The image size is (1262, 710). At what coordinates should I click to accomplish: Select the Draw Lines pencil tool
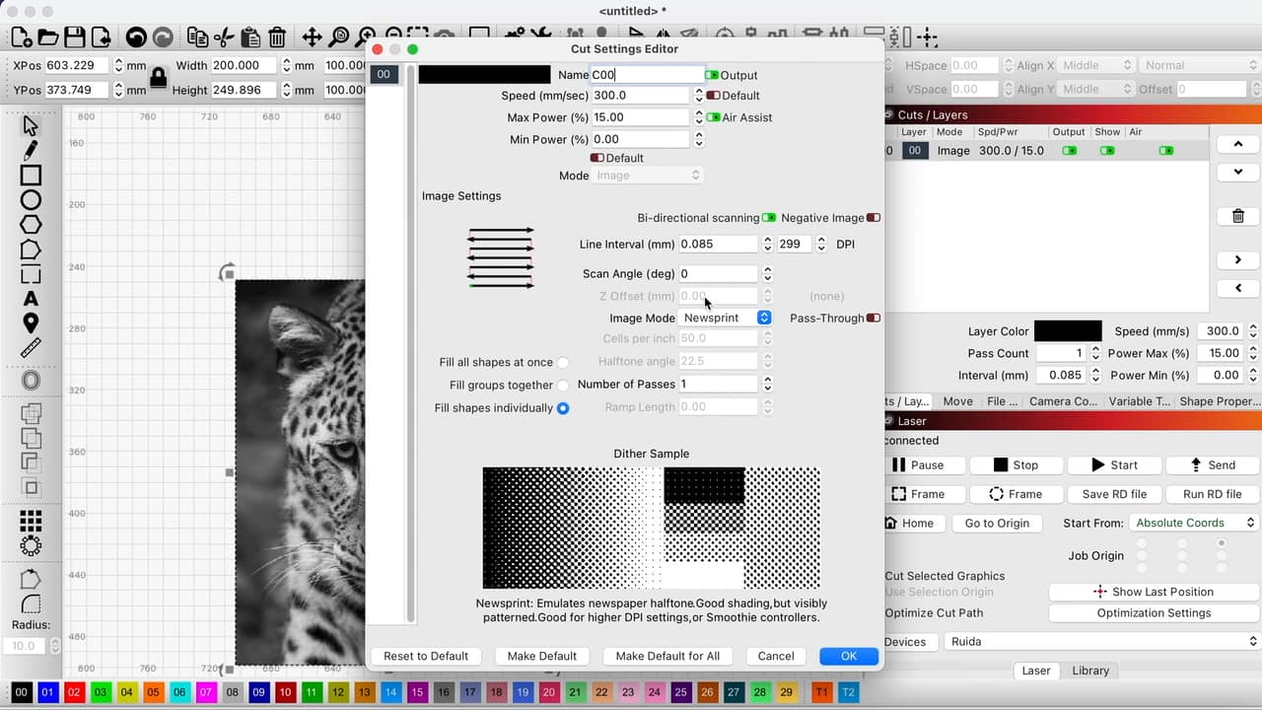(31, 151)
